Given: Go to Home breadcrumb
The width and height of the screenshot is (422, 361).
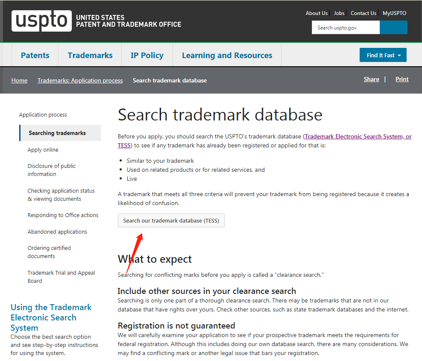Looking at the screenshot, I should coord(19,80).
